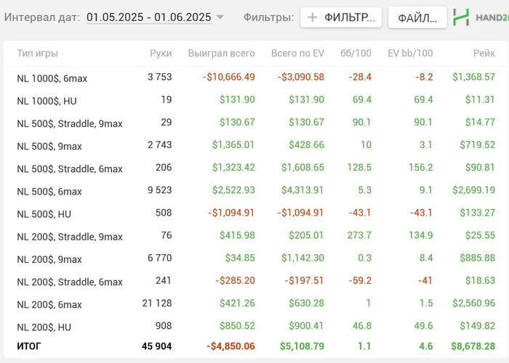The image size is (509, 363).
Task: Select the NL 1000$, HU row
Action: tap(47, 101)
